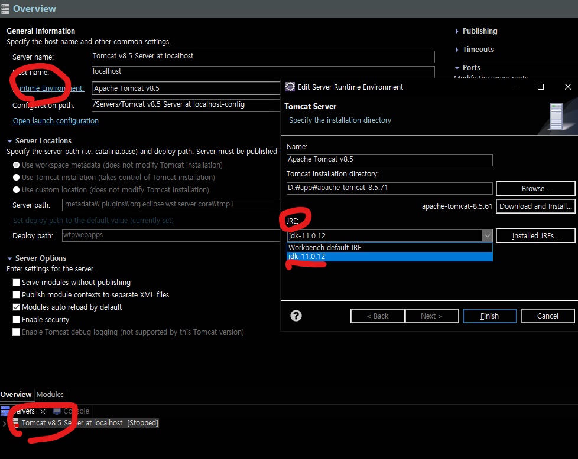Viewport: 578px width, 459px height.
Task: Click the Host name field
Action: coord(263,72)
